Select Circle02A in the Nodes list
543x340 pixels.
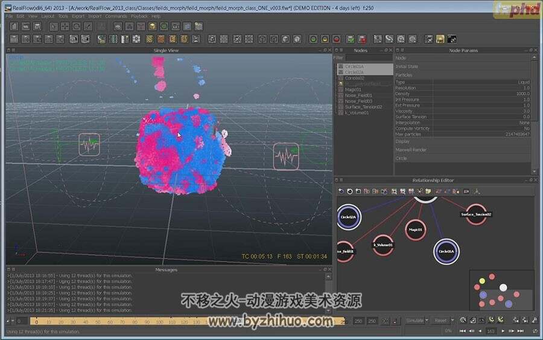click(x=366, y=72)
